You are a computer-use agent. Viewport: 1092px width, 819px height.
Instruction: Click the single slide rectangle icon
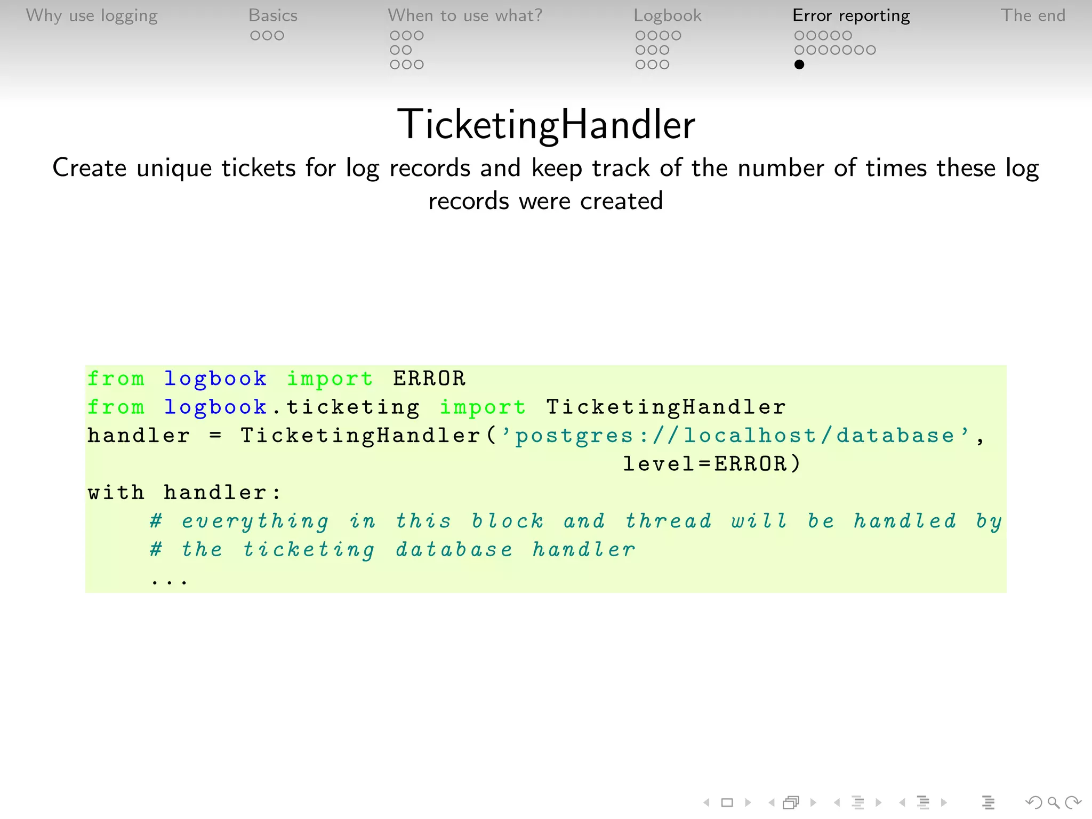tap(727, 802)
